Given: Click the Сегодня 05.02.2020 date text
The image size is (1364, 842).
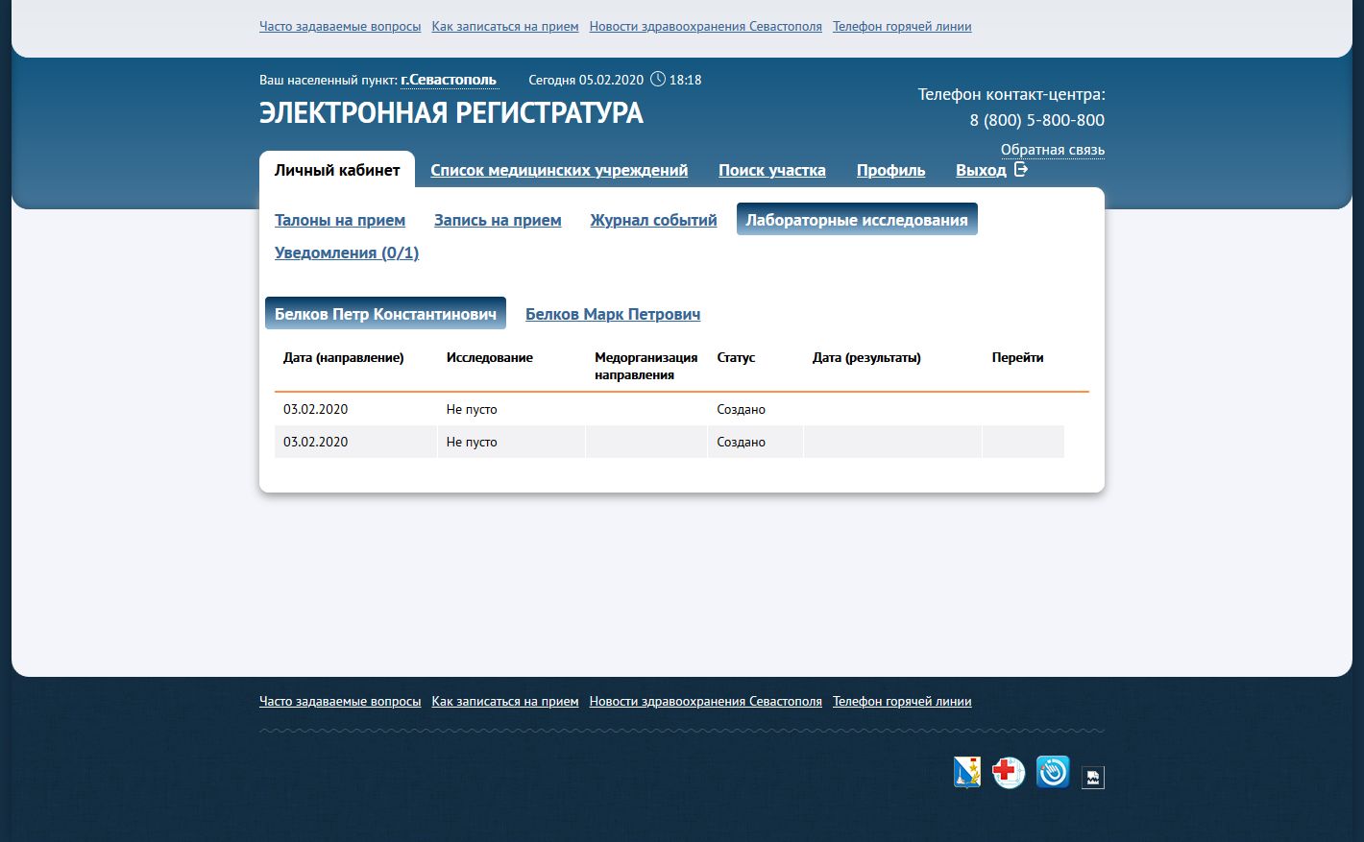Looking at the screenshot, I should pyautogui.click(x=586, y=80).
